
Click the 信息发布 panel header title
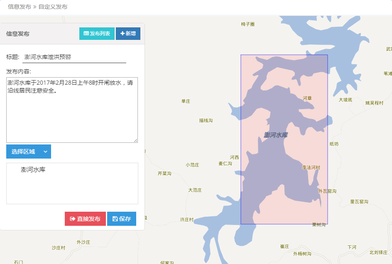(18, 34)
